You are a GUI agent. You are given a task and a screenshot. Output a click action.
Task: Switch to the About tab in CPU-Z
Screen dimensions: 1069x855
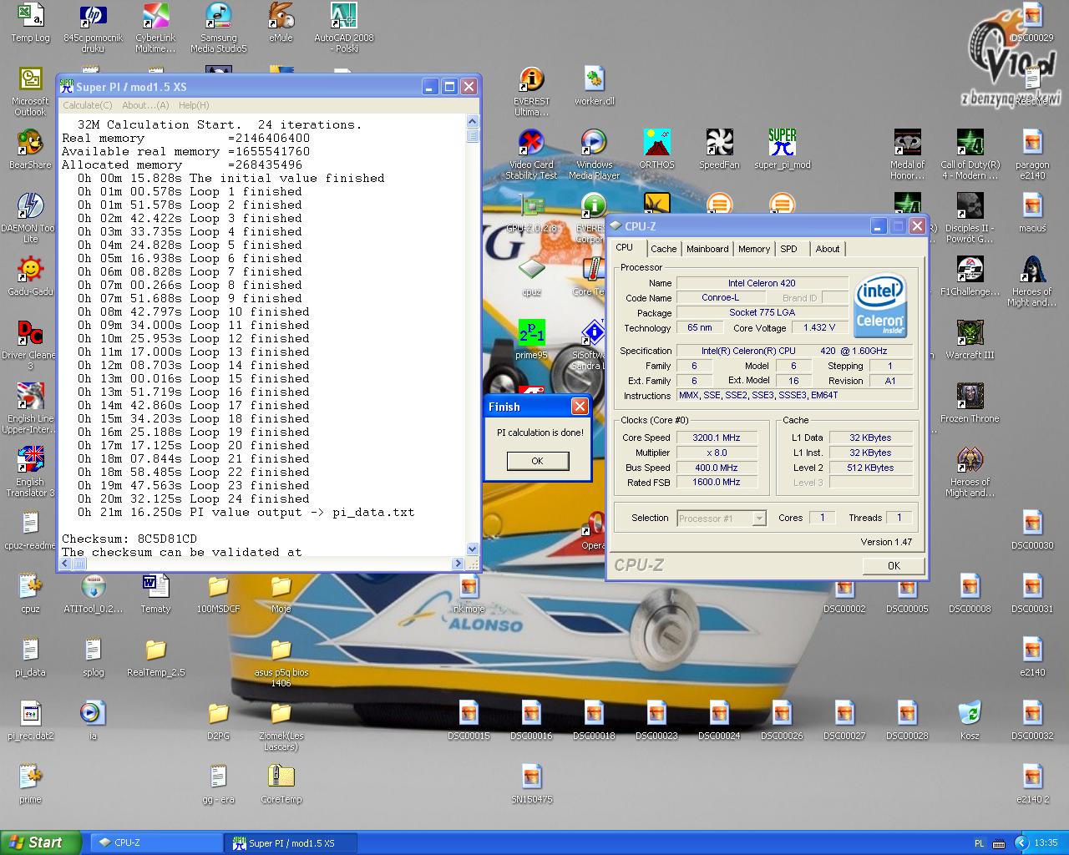(x=828, y=249)
